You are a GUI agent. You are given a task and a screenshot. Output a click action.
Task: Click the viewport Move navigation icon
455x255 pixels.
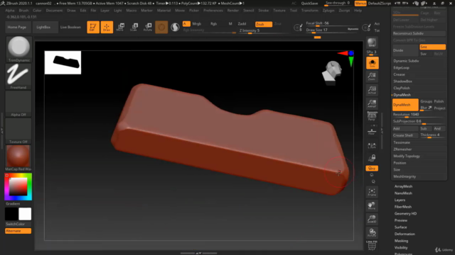point(372,205)
